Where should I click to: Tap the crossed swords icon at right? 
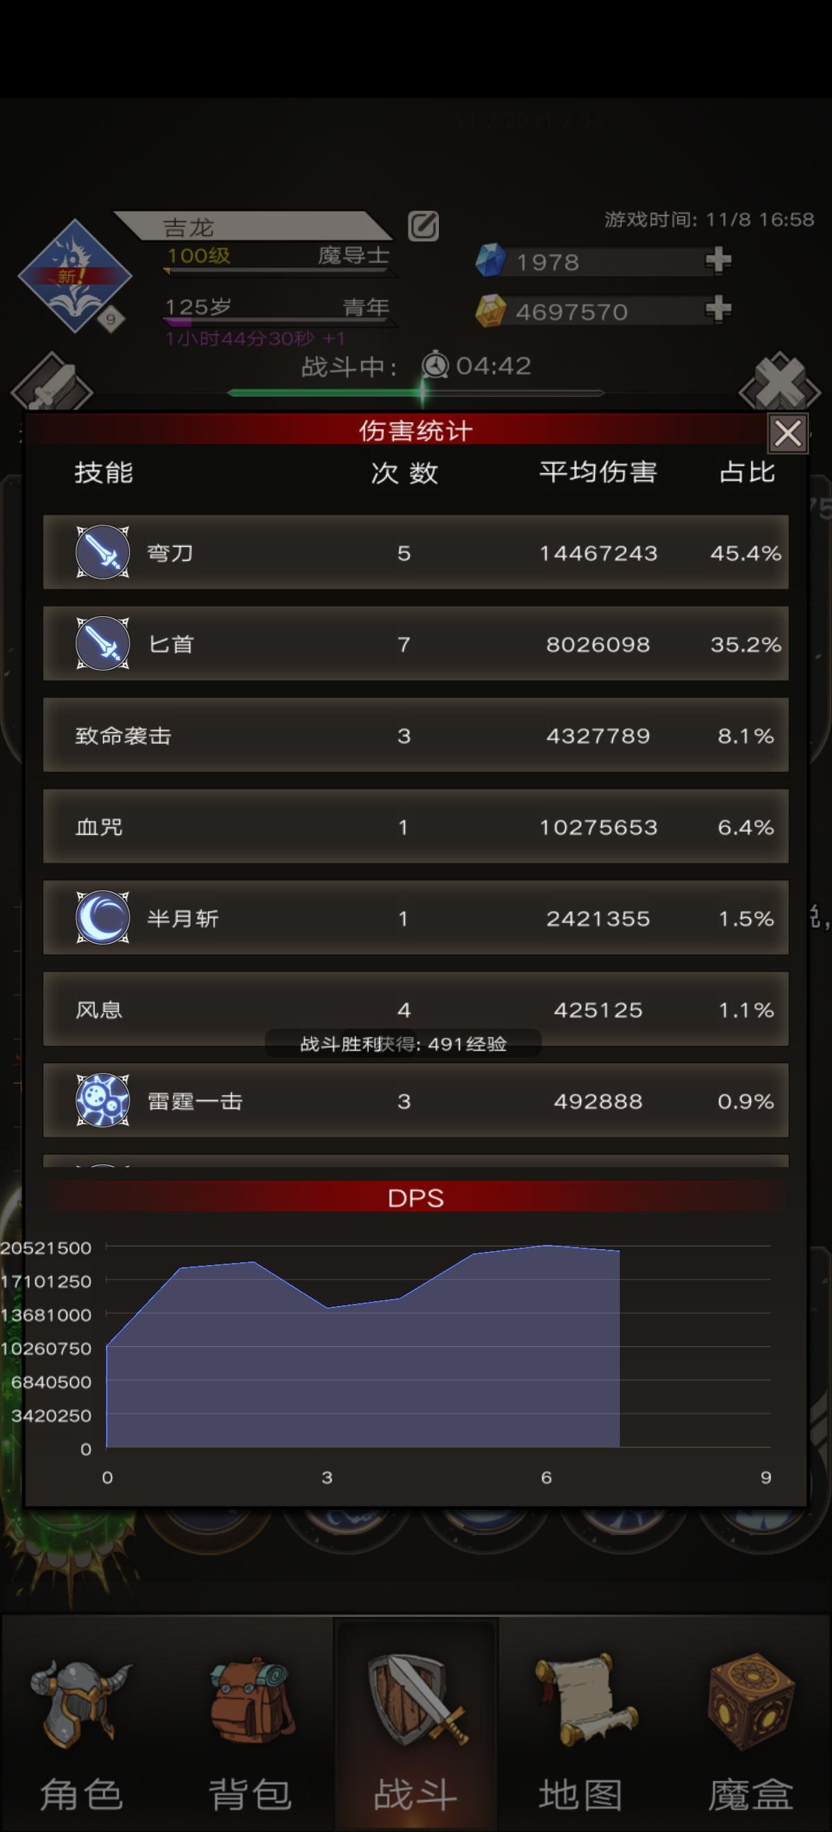tap(780, 384)
